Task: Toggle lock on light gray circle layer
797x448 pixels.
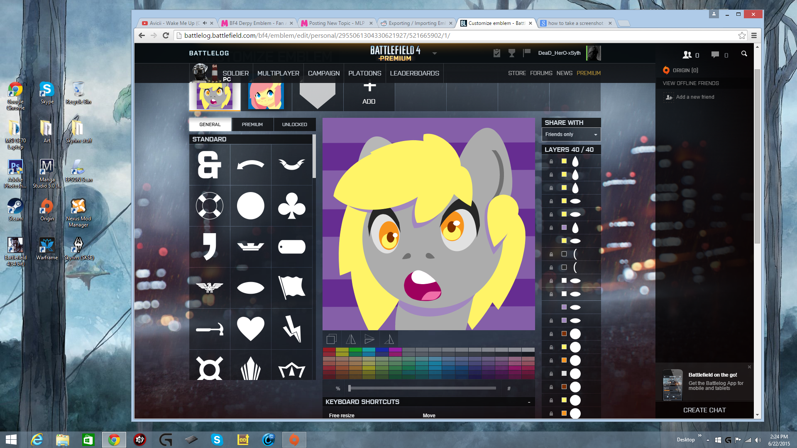Action: point(551,374)
